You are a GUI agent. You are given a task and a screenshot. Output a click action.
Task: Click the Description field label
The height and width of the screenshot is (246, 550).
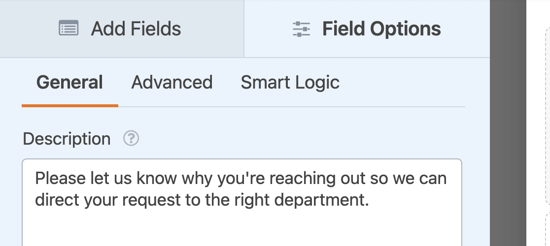(x=67, y=139)
